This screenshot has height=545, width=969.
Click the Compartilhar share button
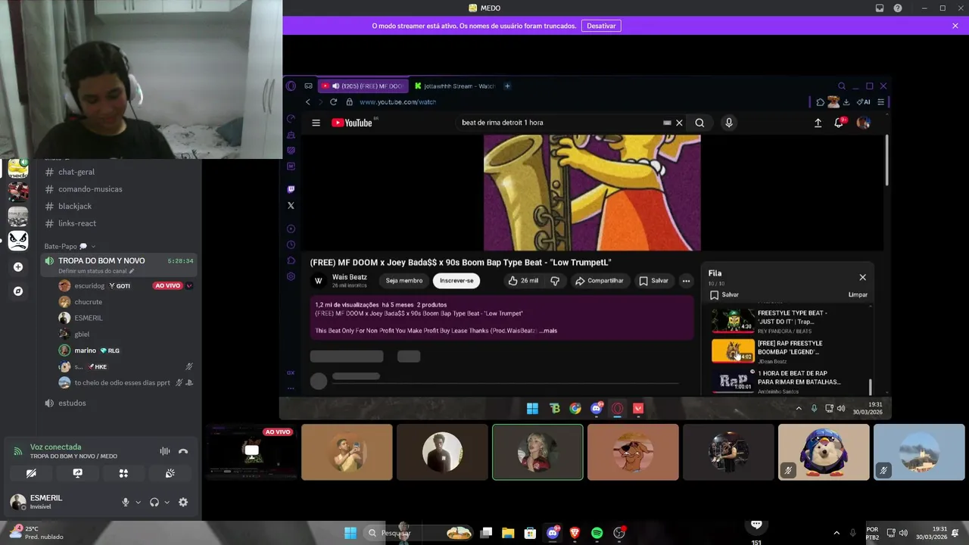coord(599,281)
